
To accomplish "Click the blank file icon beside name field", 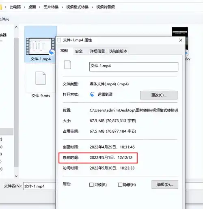I will tap(67, 65).
